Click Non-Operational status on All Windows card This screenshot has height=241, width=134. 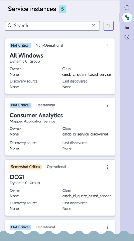[x=49, y=45]
